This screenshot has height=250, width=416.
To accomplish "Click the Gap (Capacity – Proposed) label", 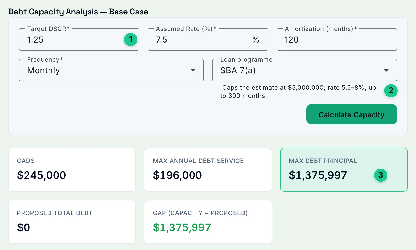I will pos(200,213).
